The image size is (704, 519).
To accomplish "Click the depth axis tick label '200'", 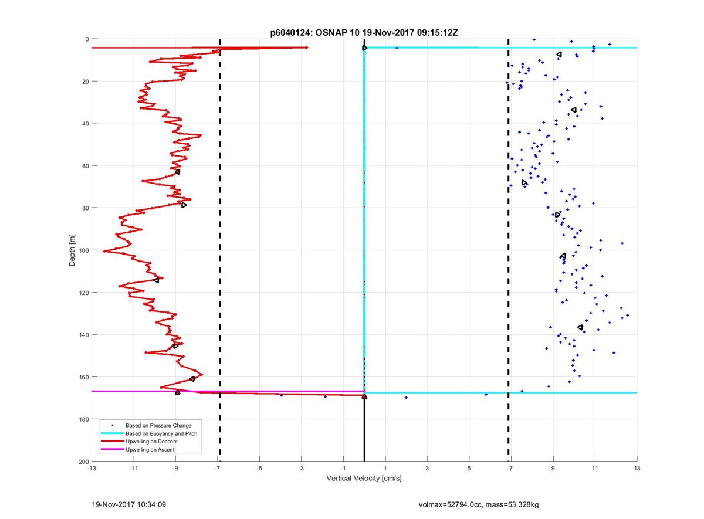I will point(84,462).
